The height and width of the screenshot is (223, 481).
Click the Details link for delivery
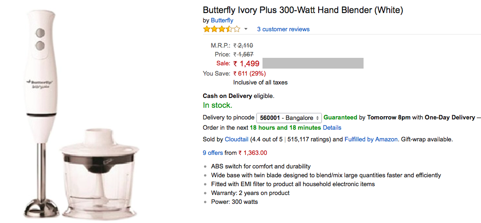click(x=332, y=128)
